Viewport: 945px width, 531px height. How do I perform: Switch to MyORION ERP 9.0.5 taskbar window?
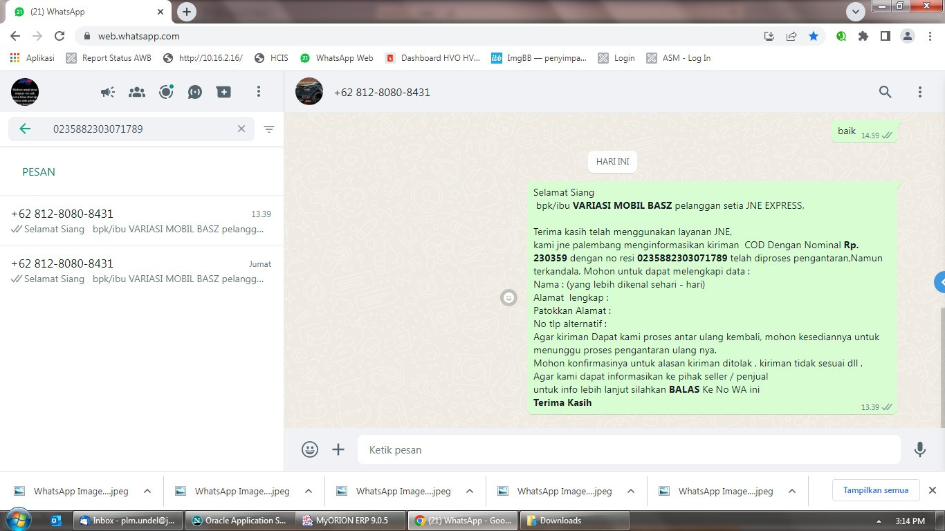351,521
